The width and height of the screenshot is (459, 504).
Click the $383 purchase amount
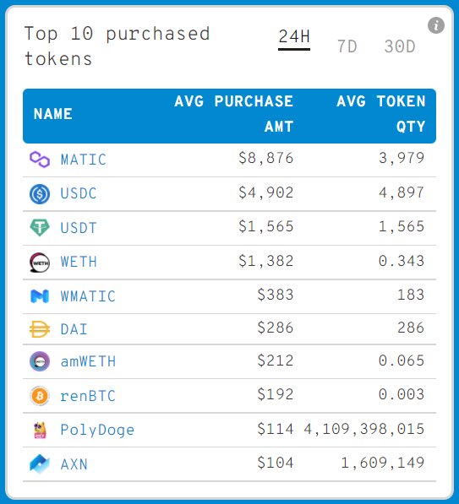(x=276, y=295)
